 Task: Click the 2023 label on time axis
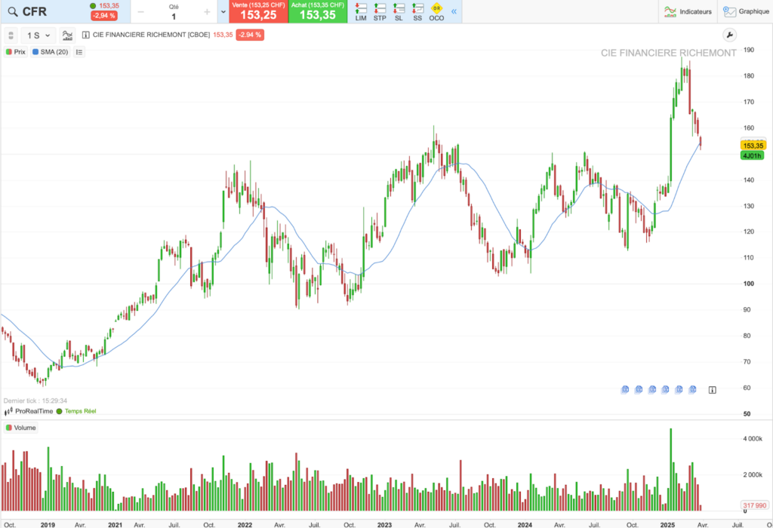click(x=384, y=524)
